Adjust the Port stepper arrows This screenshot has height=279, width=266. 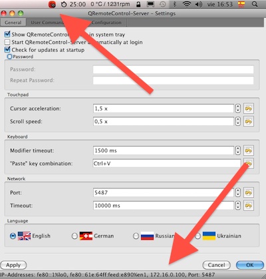coord(238,192)
